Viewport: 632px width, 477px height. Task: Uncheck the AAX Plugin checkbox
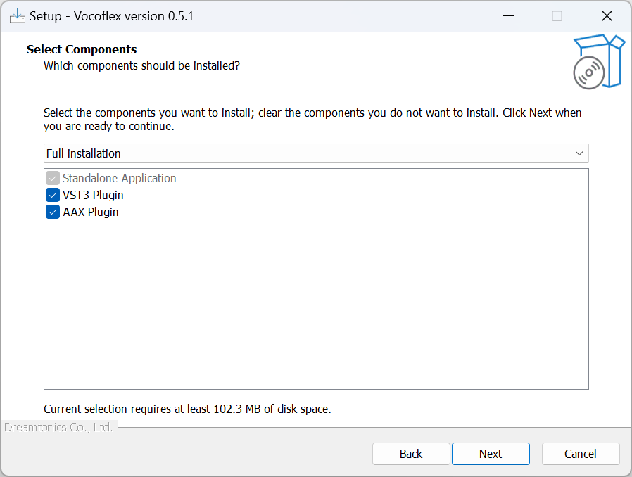[53, 212]
